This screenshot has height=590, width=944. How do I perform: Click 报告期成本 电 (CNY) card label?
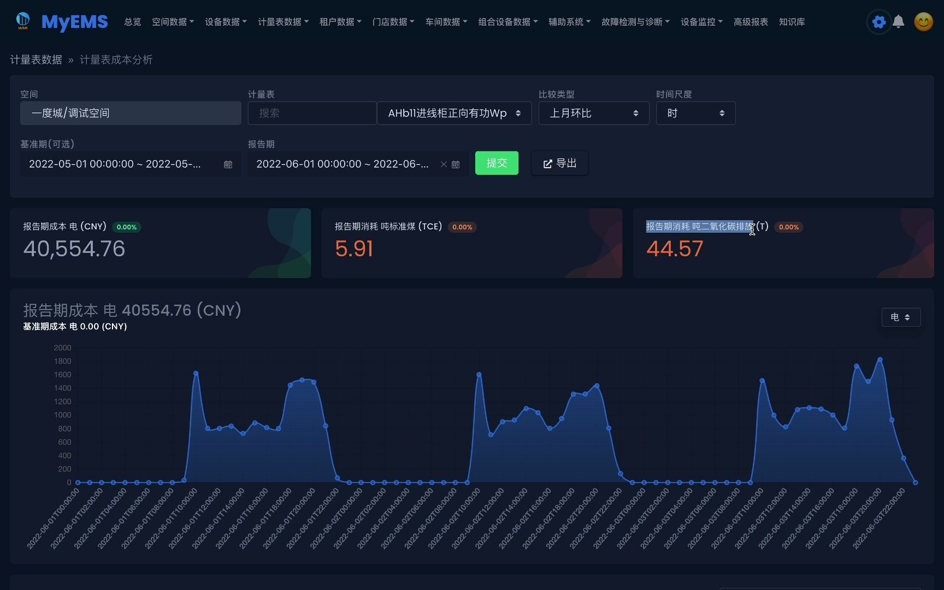pyautogui.click(x=64, y=226)
